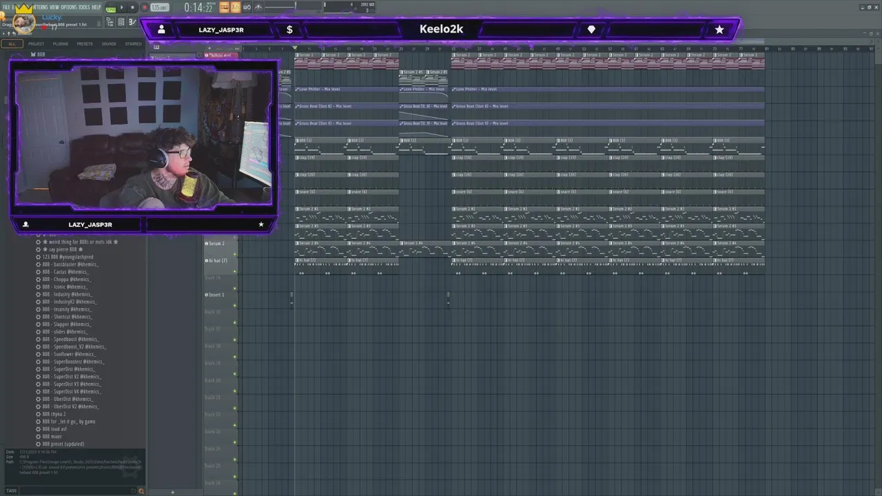The height and width of the screenshot is (496, 882).
Task: Select preset '808 mixer'
Action: [52, 436]
